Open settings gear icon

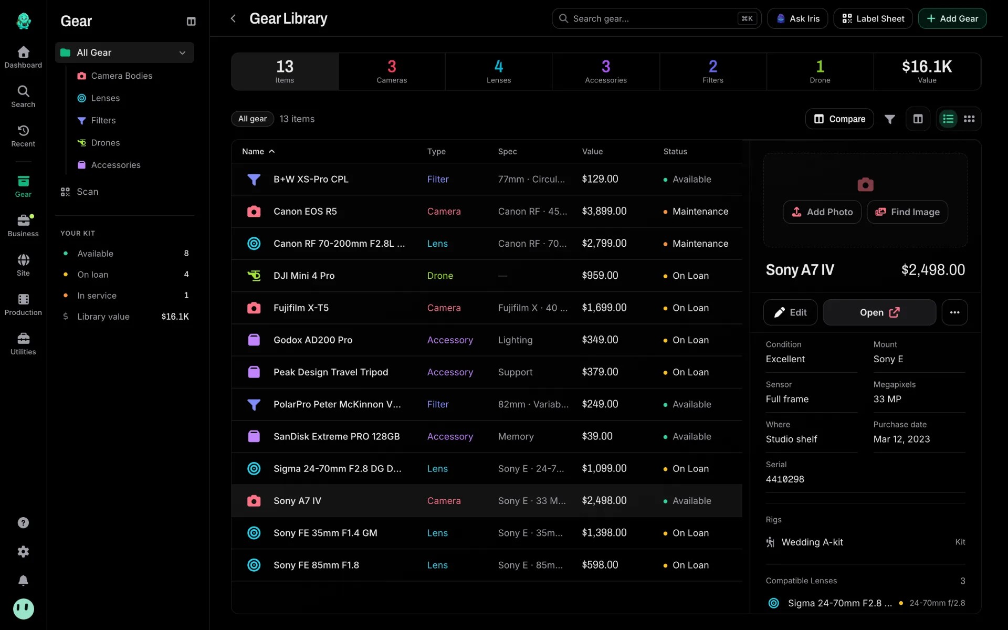tap(23, 551)
